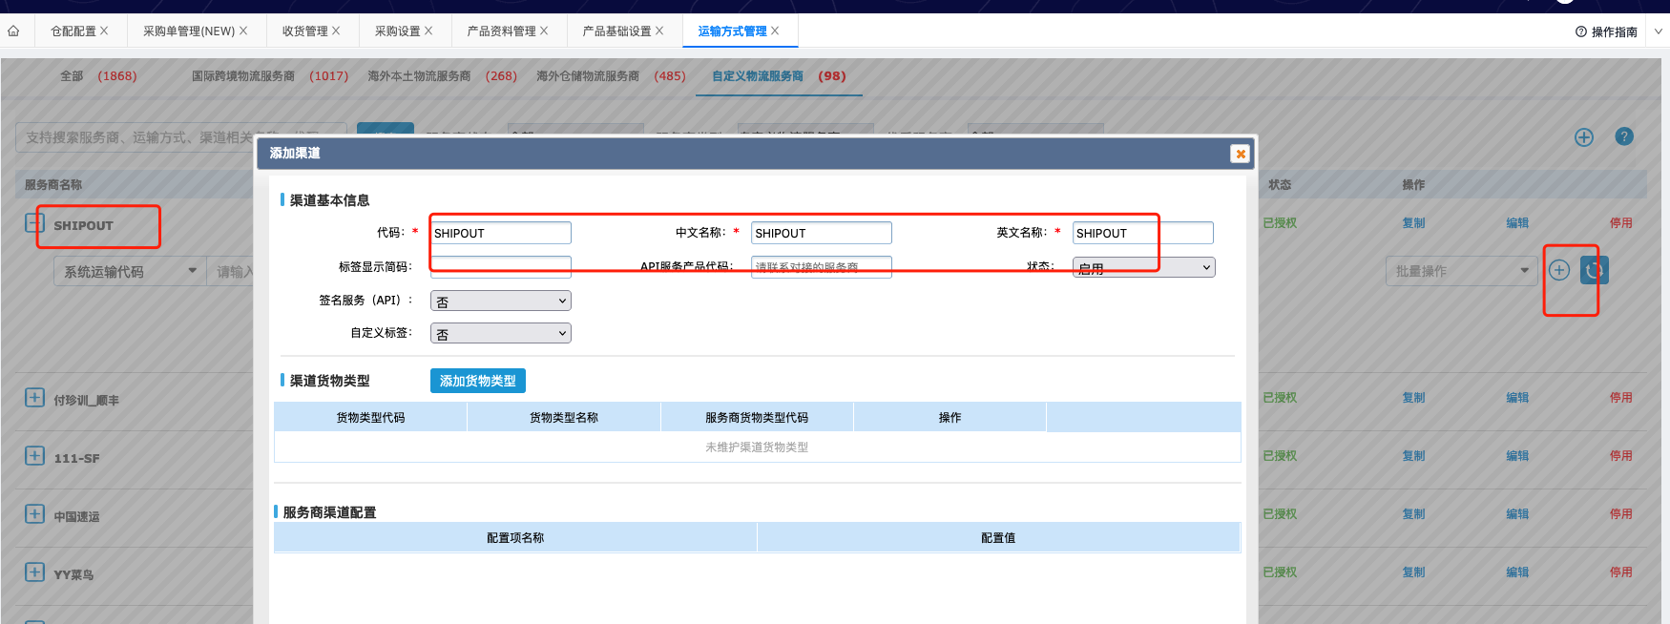
Task: Switch to the 采购设置 tab
Action: click(398, 31)
